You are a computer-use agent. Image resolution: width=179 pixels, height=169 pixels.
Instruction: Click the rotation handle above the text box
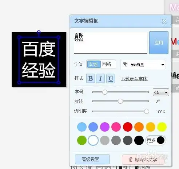tap(39, 32)
